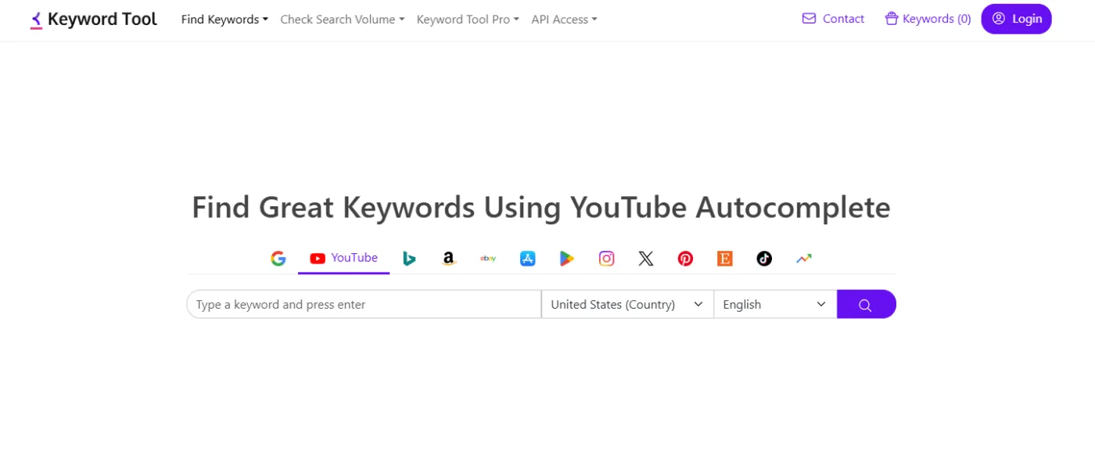Select the Bing keyword source icon
1095x461 pixels.
409,259
